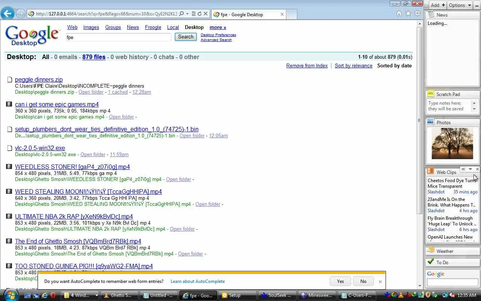
Task: Close the Web Clips gadget
Action: pos(477,169)
